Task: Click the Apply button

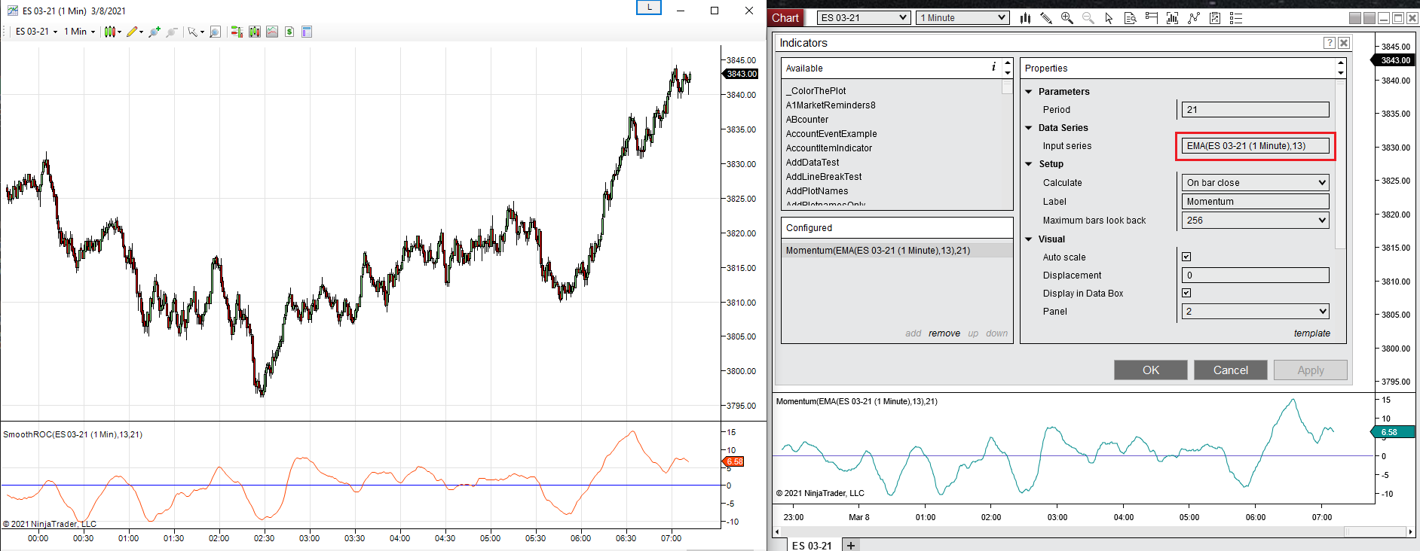Action: click(x=1311, y=370)
